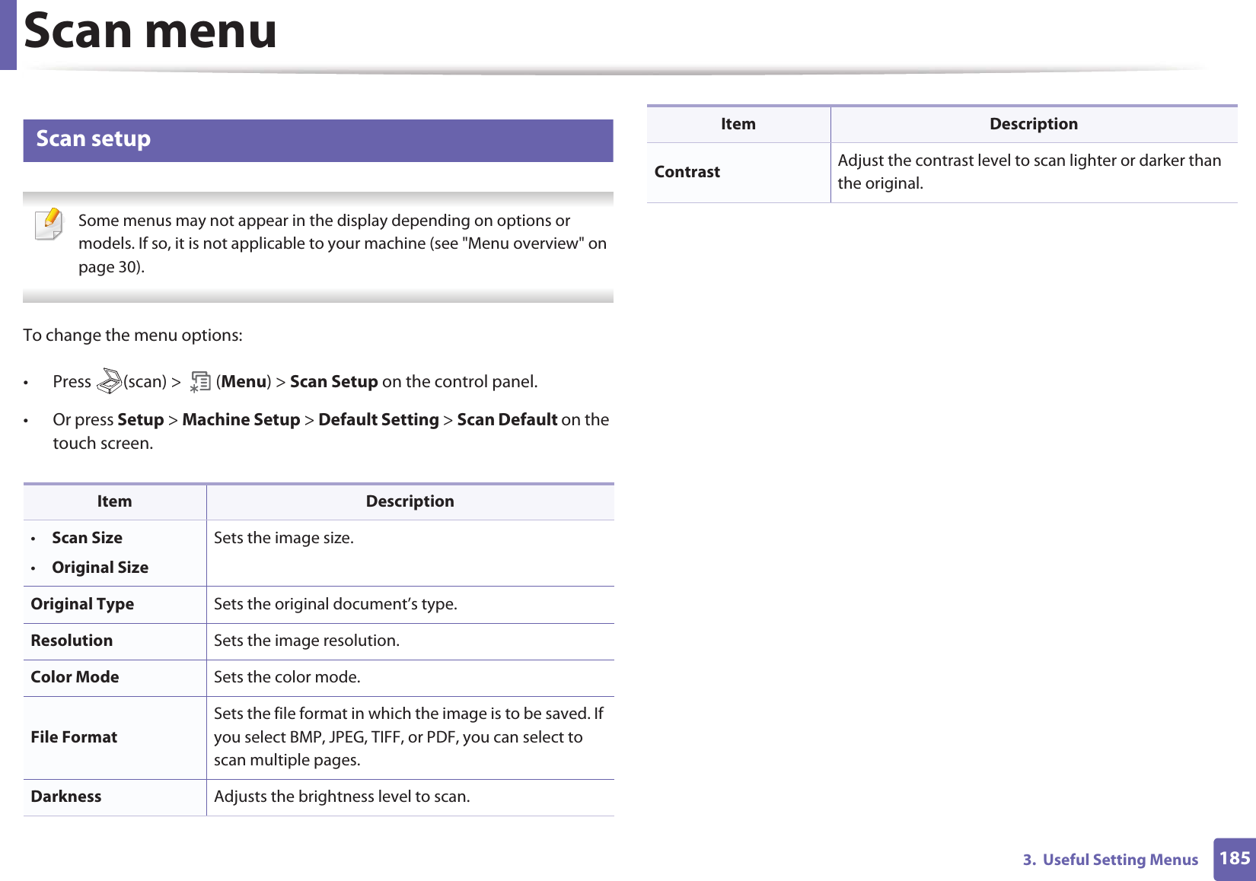
Task: Click the Color Mode row label
Action: click(75, 677)
